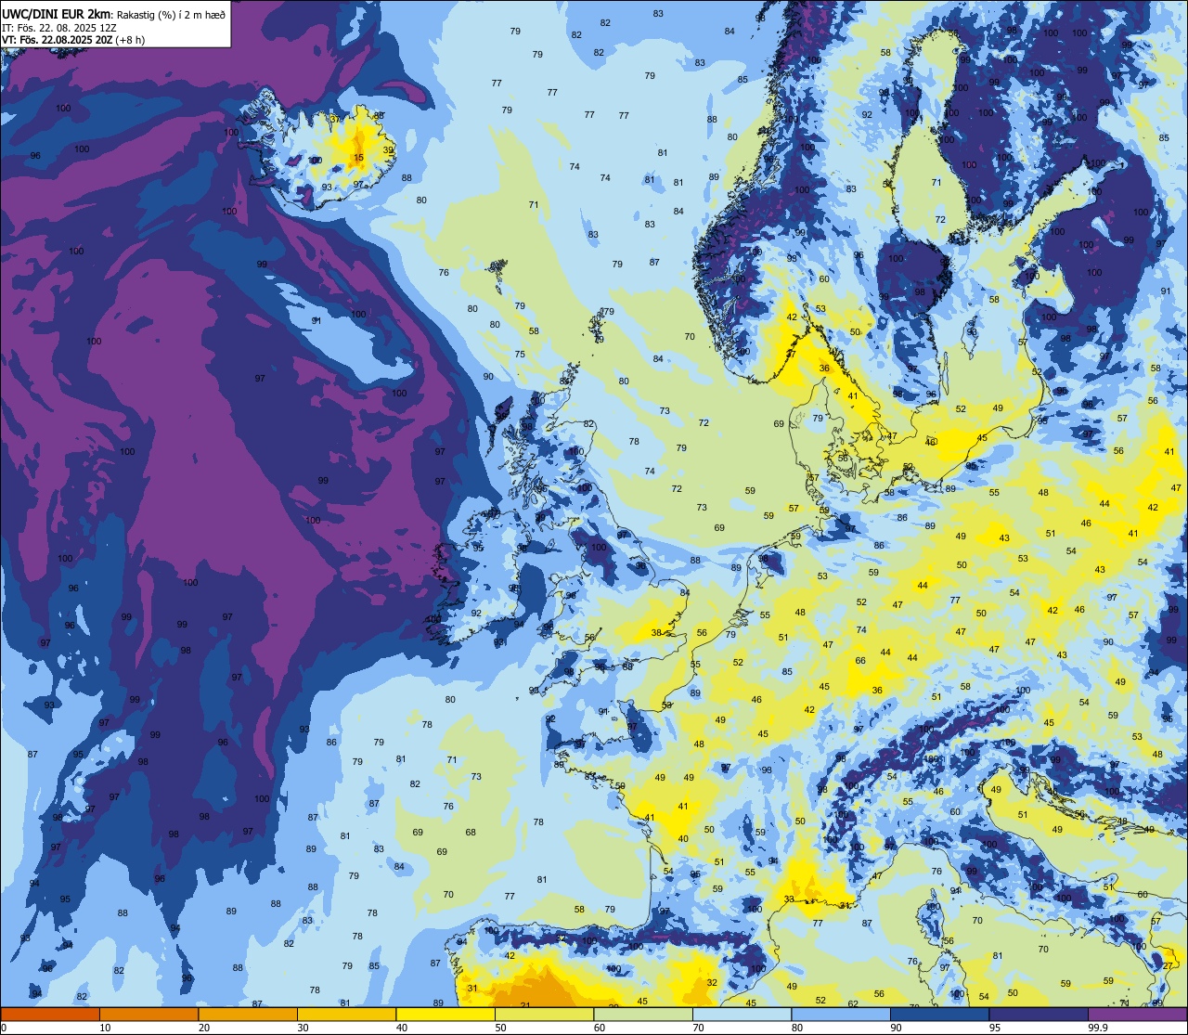Click the purple 99.9+ legend color segment
This screenshot has height=1035, width=1188.
click(1137, 1014)
